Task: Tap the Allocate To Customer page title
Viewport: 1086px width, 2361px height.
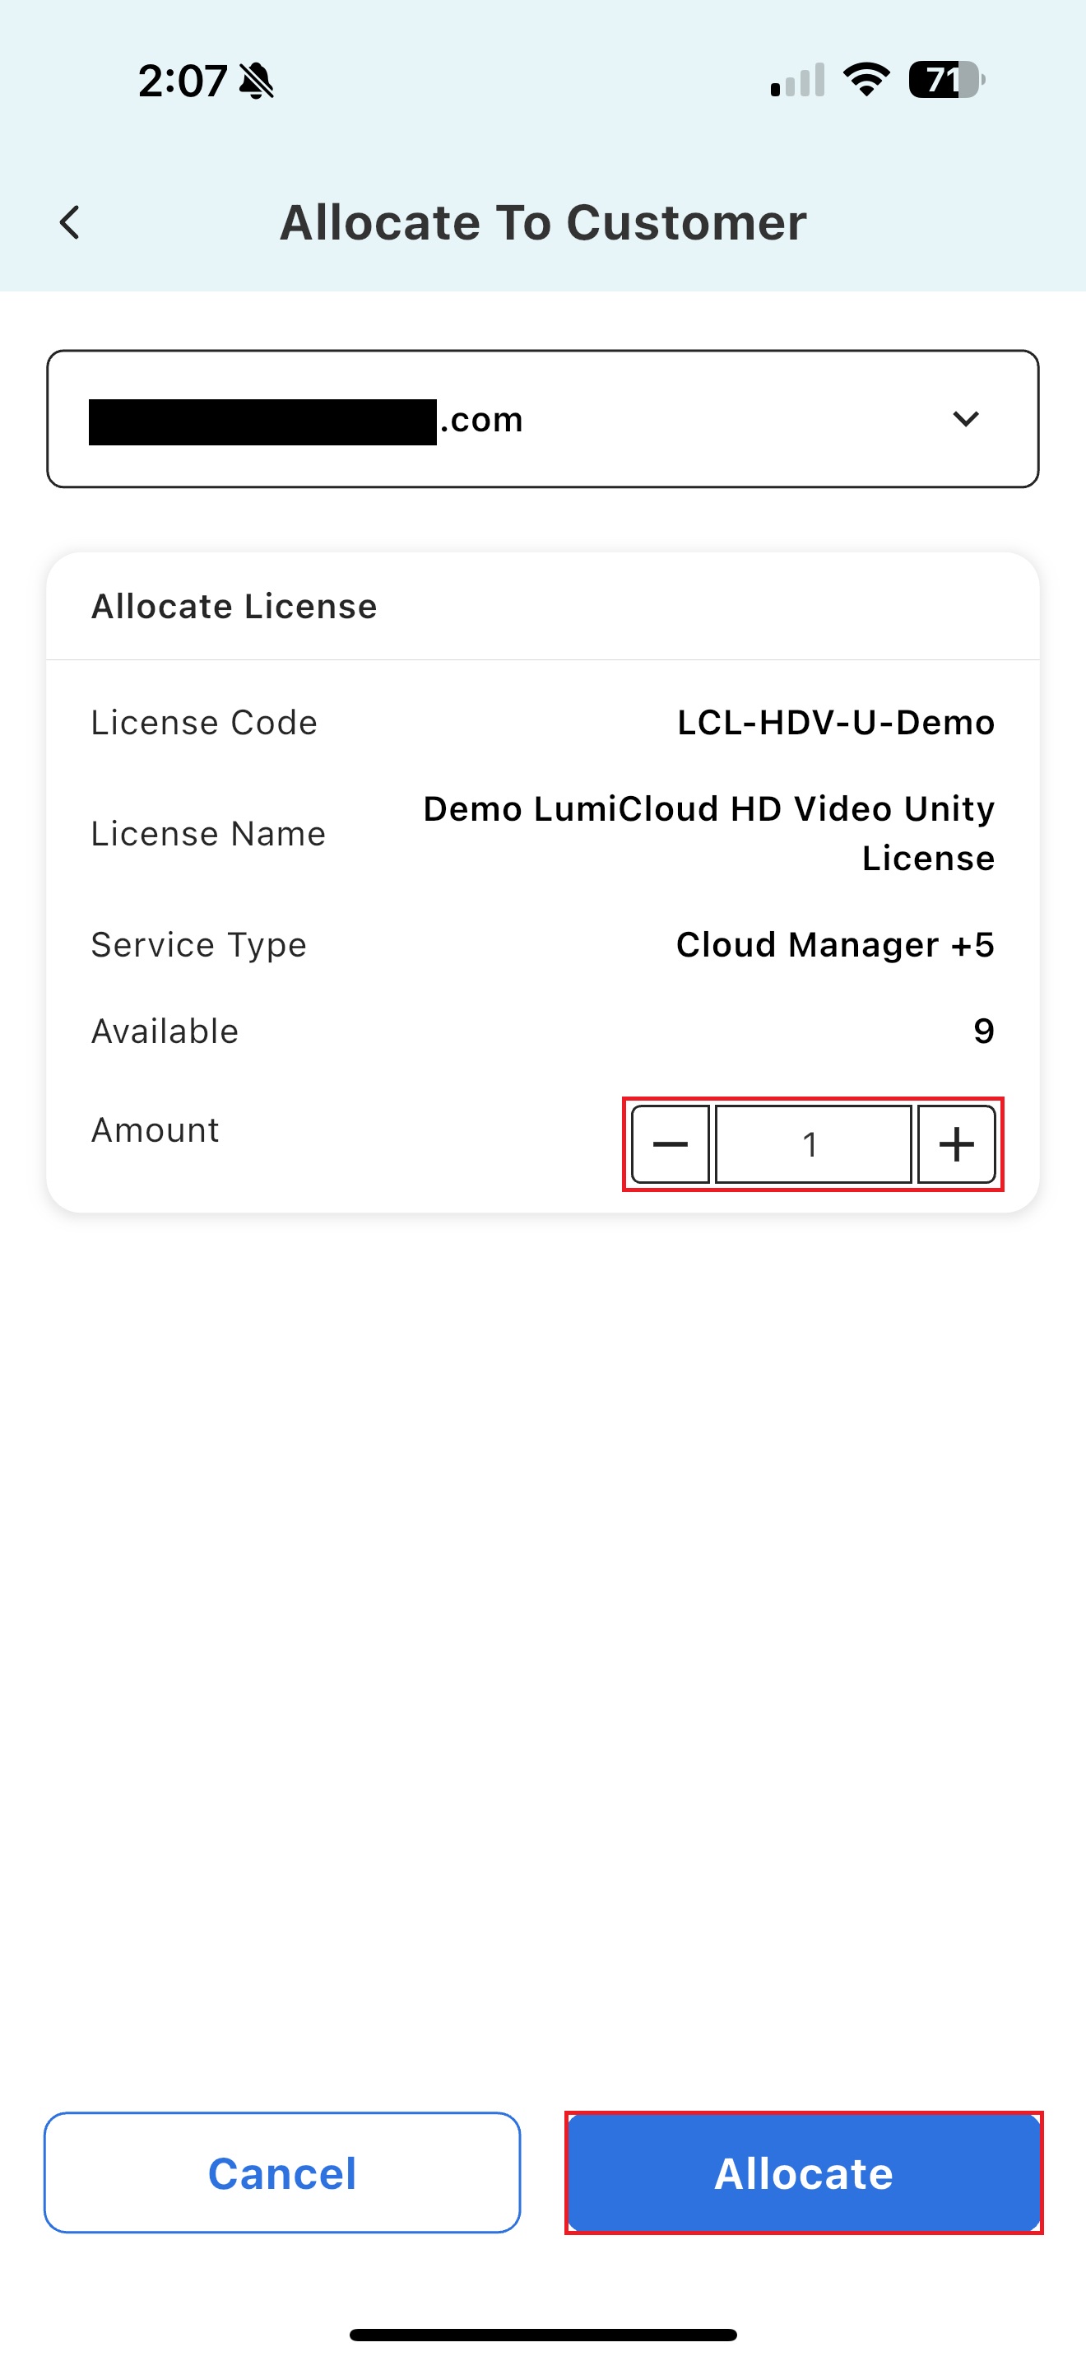Action: click(543, 223)
